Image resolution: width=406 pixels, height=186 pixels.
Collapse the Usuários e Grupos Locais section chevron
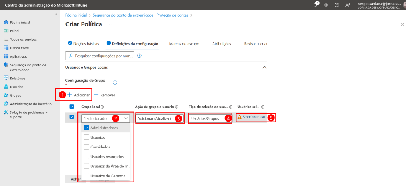(264, 68)
